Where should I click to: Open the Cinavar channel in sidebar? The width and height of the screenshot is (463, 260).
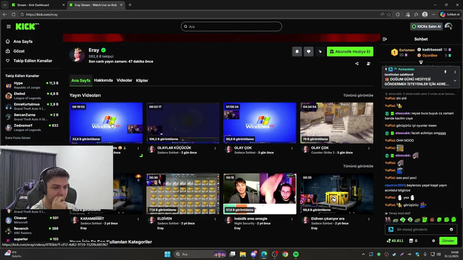coord(32,220)
